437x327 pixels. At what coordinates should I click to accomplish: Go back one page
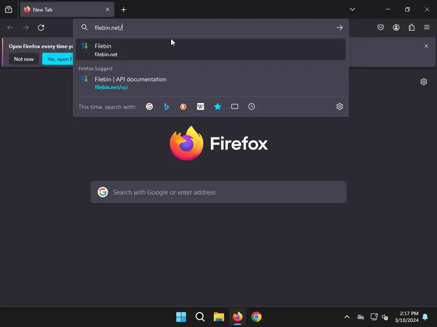[x=10, y=28]
